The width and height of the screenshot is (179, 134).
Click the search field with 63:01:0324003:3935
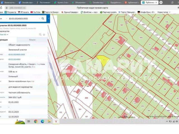[23, 18]
